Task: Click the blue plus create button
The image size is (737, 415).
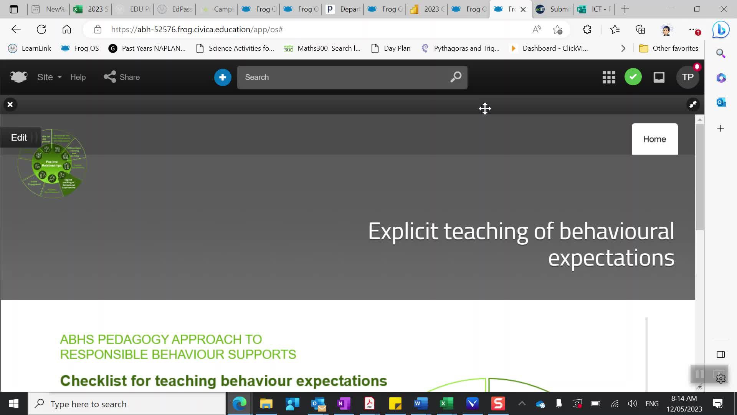Action: 223,77
